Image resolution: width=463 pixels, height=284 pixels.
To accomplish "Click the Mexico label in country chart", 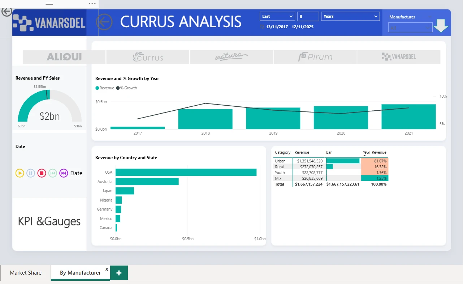I will coord(106,219).
